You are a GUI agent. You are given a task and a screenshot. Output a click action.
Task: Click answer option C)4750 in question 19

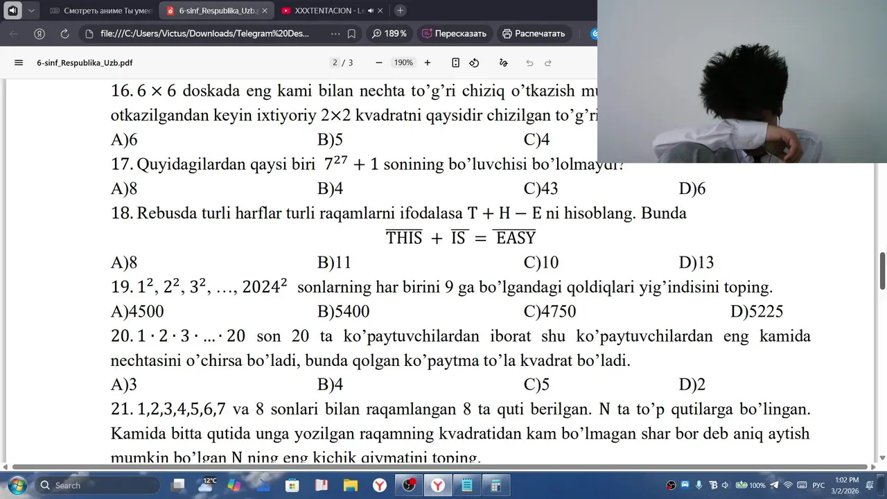click(550, 312)
